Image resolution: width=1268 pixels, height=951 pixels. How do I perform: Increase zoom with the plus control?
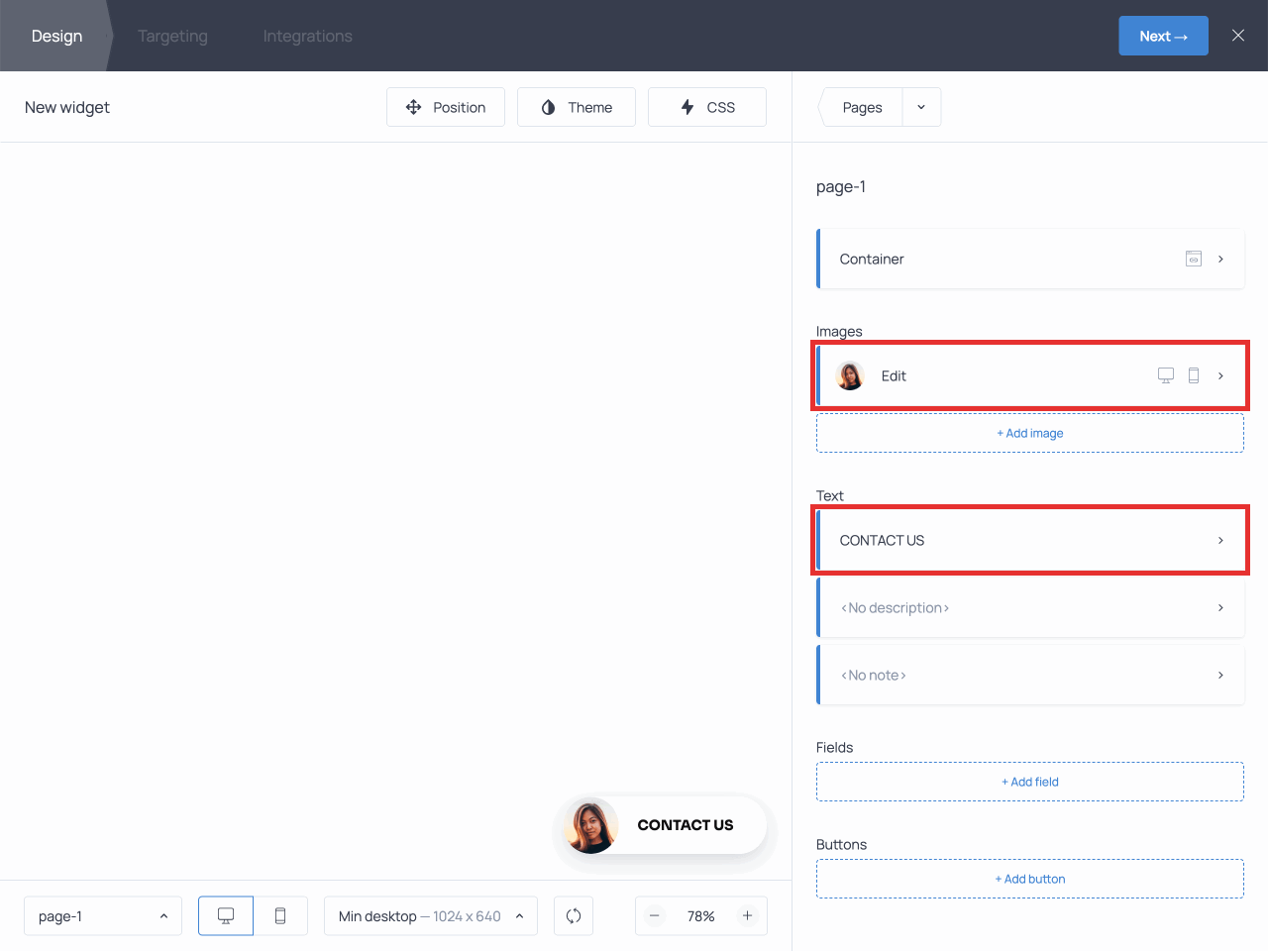(x=748, y=915)
